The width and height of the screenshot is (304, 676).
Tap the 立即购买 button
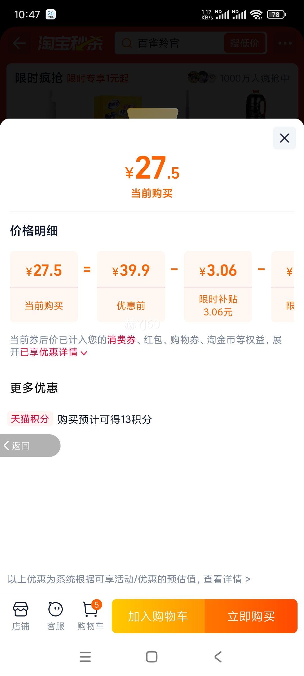[x=251, y=616]
